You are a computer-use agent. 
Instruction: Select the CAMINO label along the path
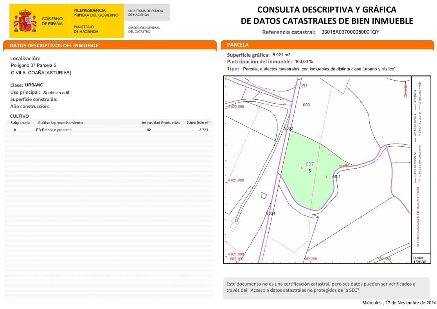(344, 165)
